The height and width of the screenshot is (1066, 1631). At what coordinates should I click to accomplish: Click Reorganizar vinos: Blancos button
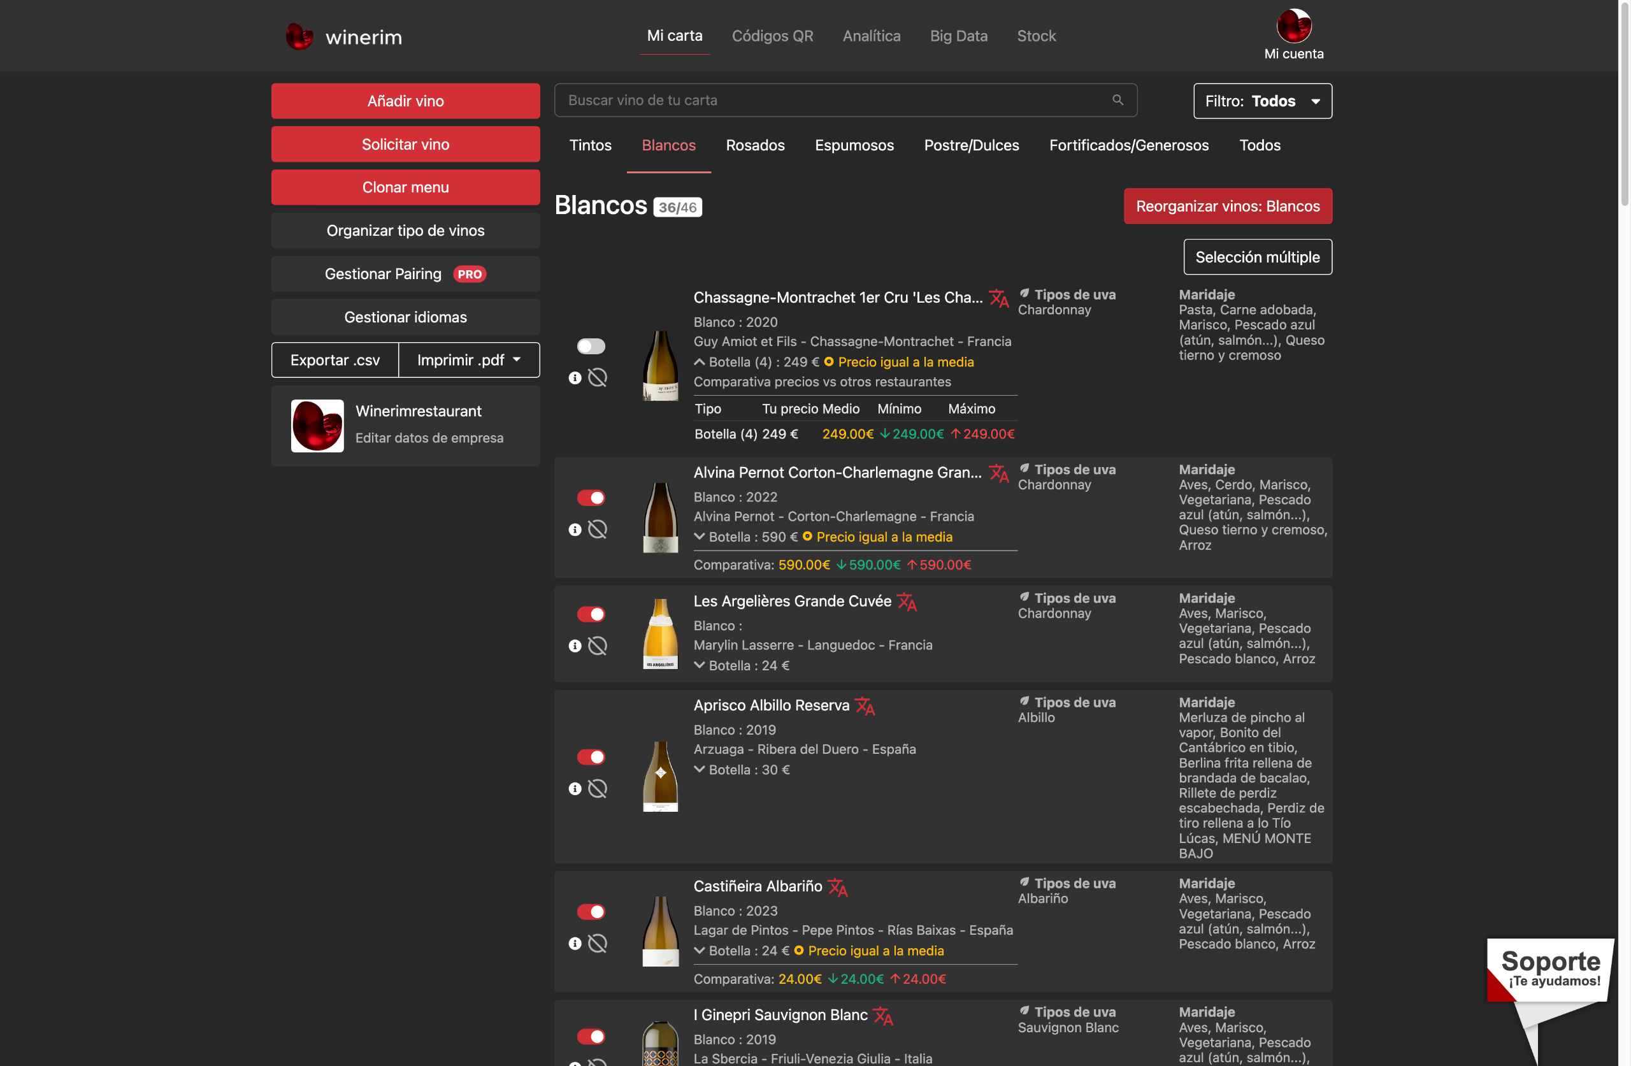[1227, 206]
